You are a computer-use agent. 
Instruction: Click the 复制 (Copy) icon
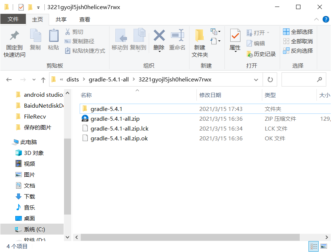tap(35, 40)
